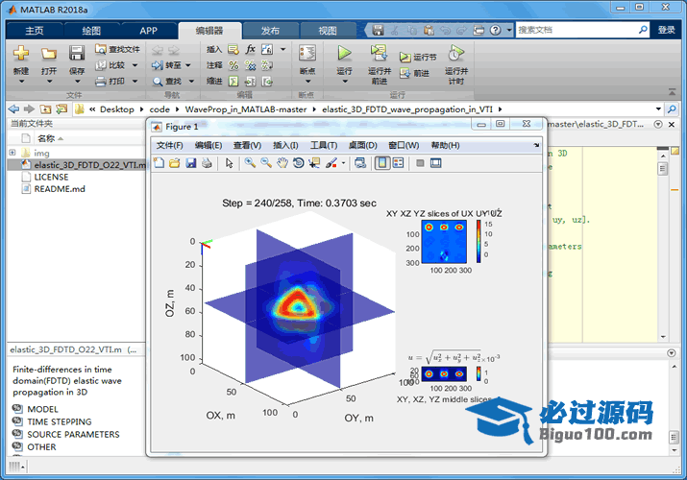
Task: Open the 工具(T) menu in Figure 1
Action: [x=324, y=145]
